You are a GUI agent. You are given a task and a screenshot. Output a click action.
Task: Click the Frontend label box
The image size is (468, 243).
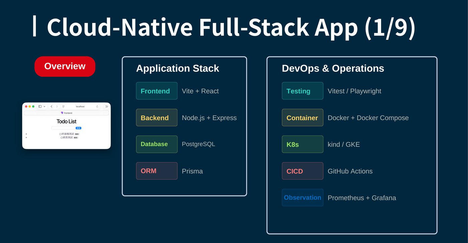(x=157, y=91)
